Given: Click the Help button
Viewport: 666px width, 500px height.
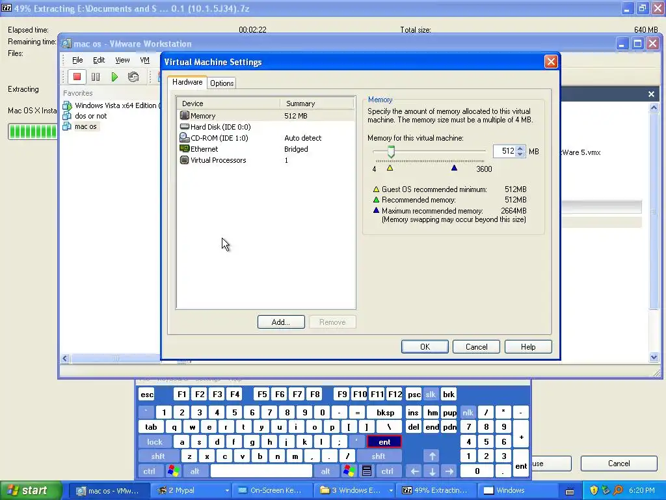Looking at the screenshot, I should [x=528, y=346].
